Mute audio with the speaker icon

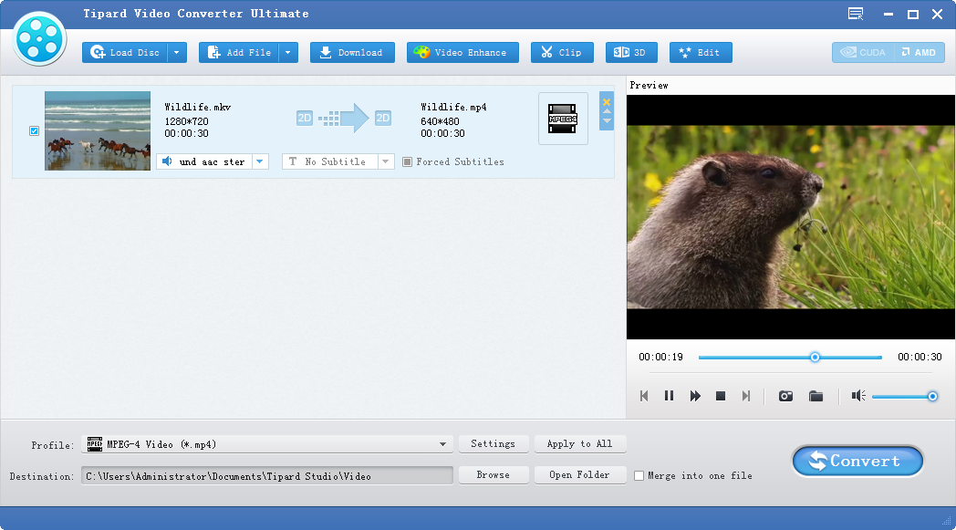(x=857, y=396)
